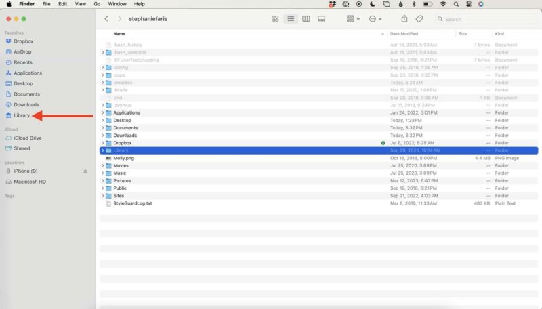Open the File menu
This screenshot has width=542, height=309.
(46, 4)
